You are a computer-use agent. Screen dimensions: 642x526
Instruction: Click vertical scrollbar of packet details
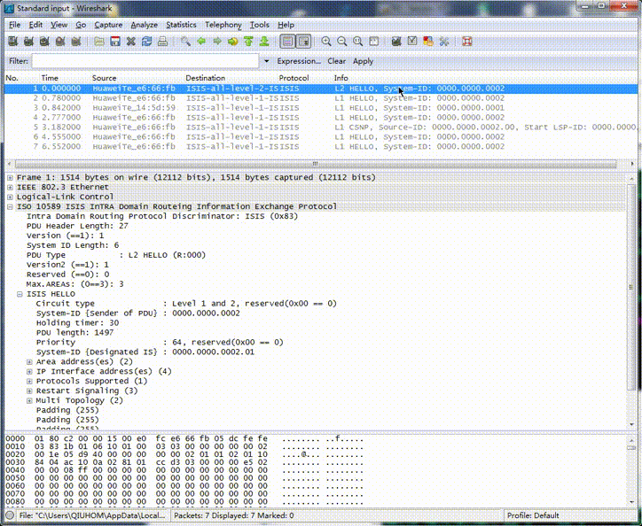point(631,287)
